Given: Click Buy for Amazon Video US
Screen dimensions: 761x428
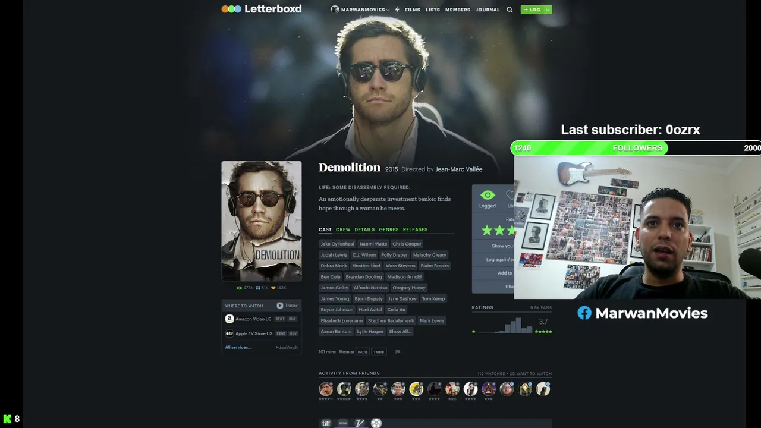Looking at the screenshot, I should (293, 319).
